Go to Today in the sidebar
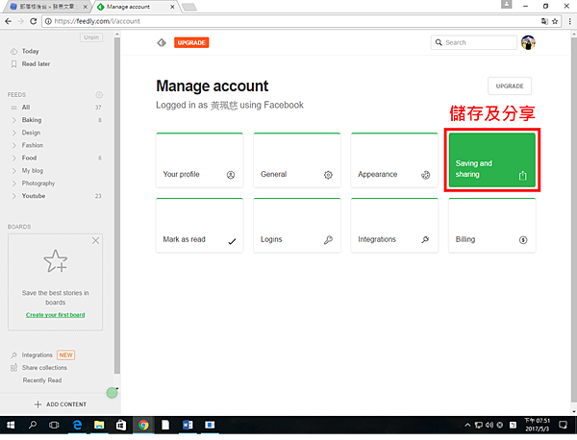Screen dimensions: 577x440 (30, 51)
